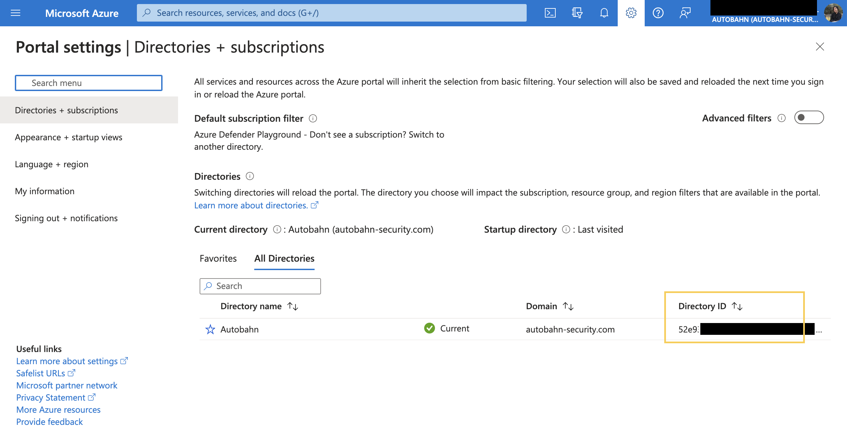This screenshot has width=847, height=437.
Task: Sort by Domain arrows
Action: point(568,306)
